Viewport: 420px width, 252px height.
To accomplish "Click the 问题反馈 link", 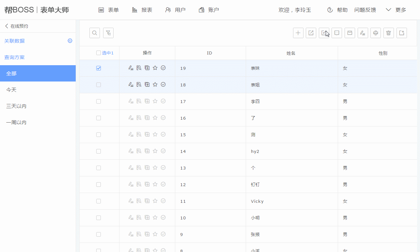I will 365,10.
